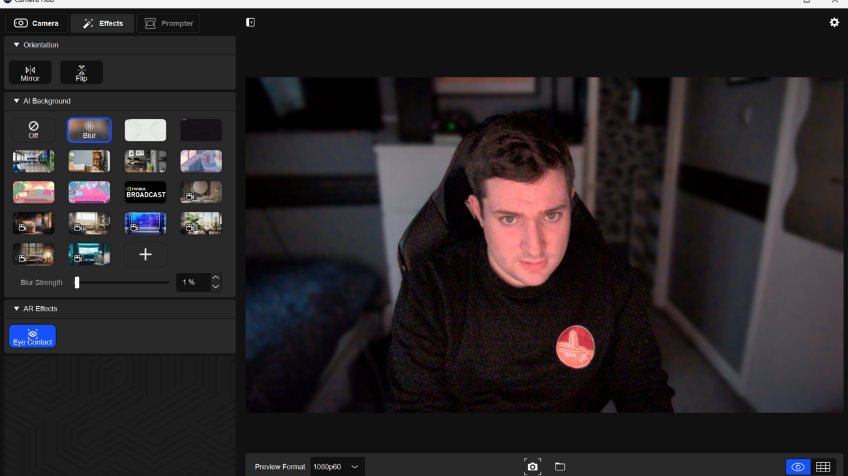The height and width of the screenshot is (476, 848).
Task: Toggle the Flip orientation button
Action: click(82, 73)
